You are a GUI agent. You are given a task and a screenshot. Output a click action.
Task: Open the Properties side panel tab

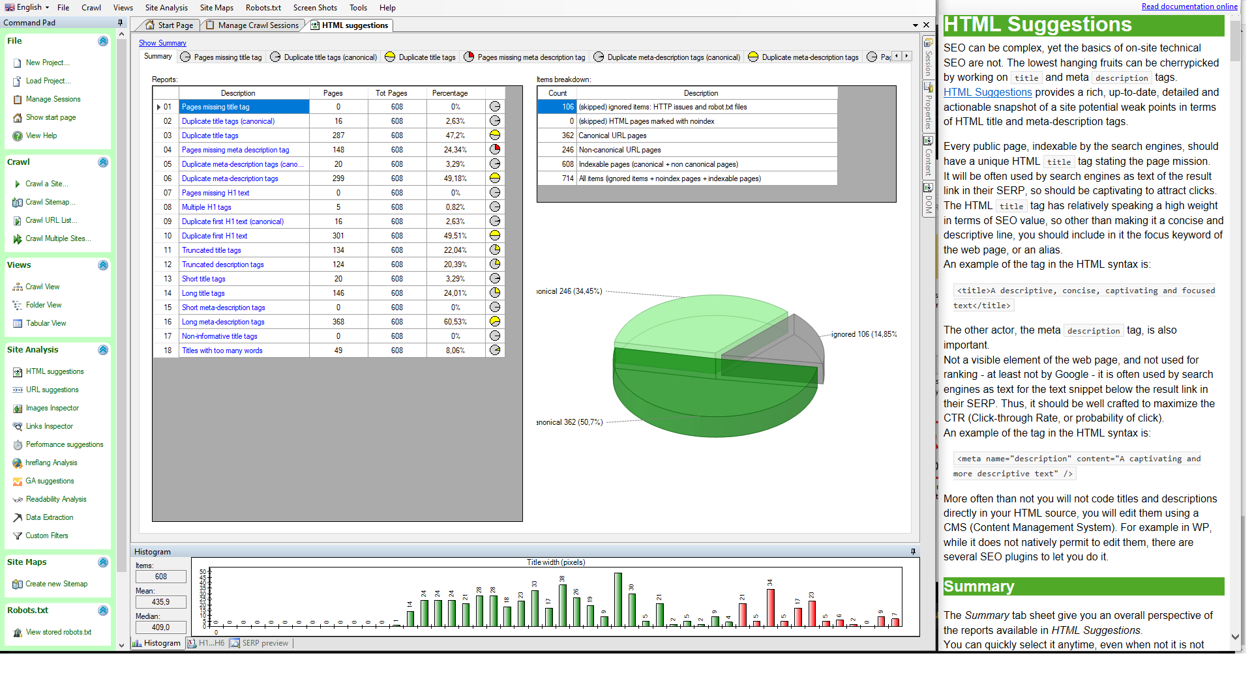pos(928,108)
